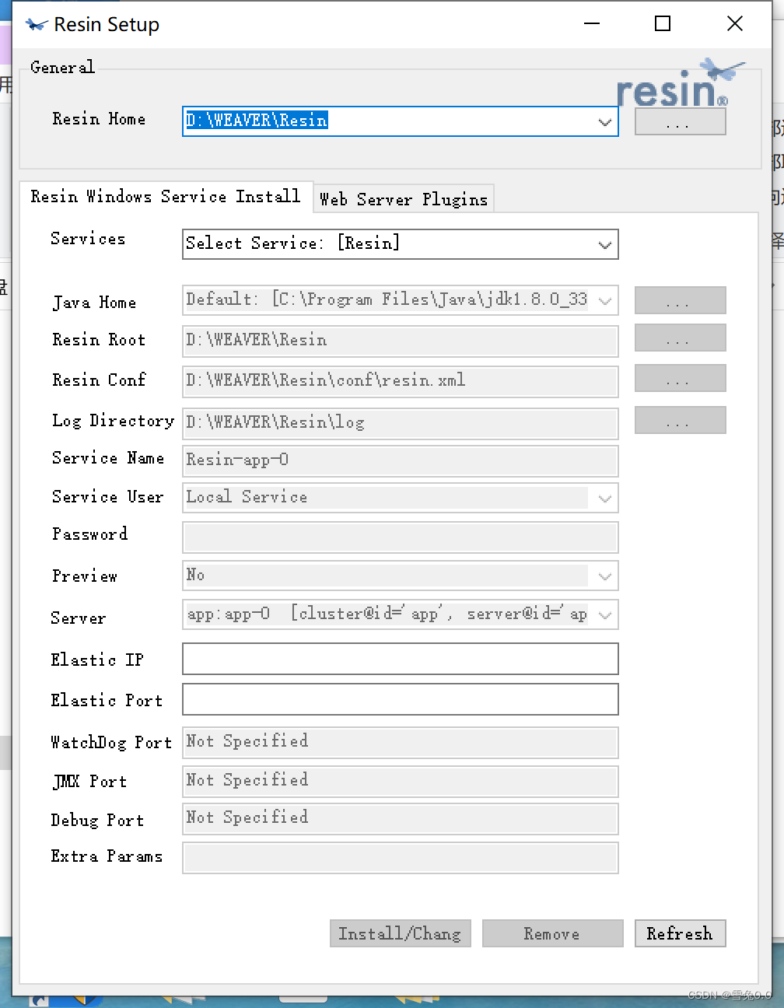Image resolution: width=784 pixels, height=1008 pixels.
Task: Browse for the Java Home path
Action: tap(680, 300)
